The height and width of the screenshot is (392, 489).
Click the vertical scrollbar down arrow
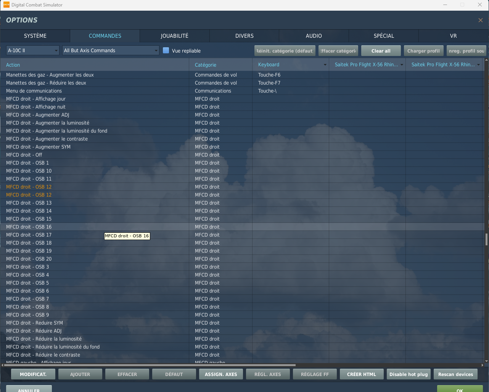486,361
